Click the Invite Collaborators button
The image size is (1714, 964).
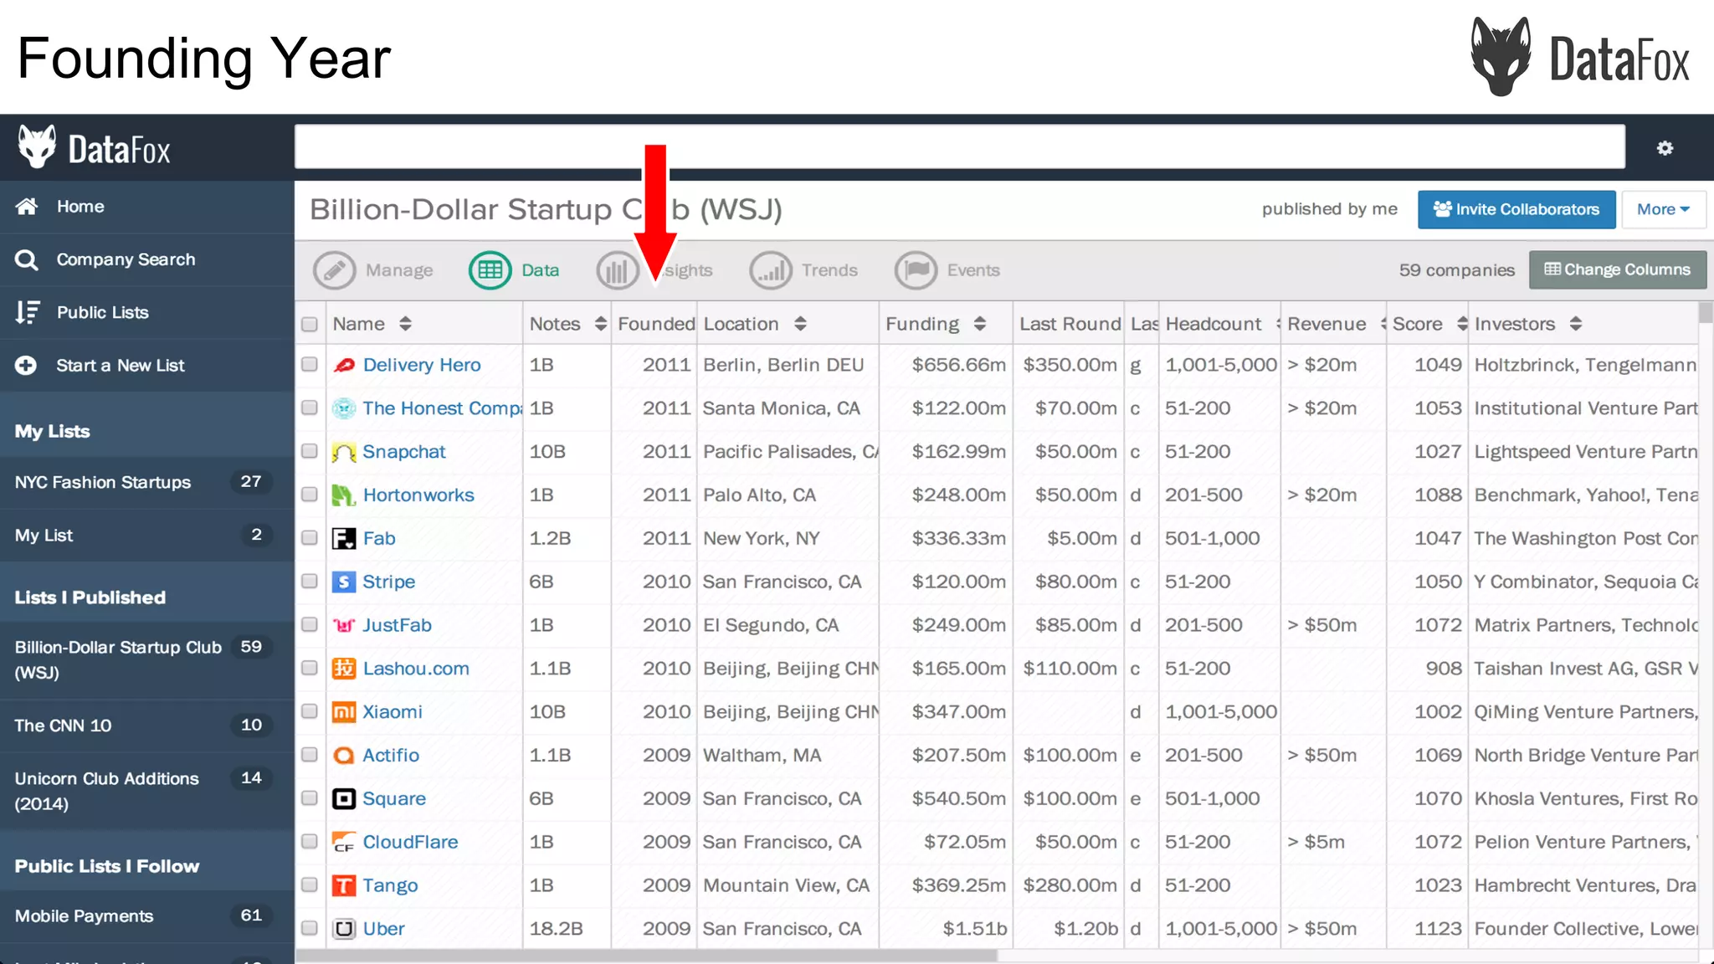click(1516, 209)
